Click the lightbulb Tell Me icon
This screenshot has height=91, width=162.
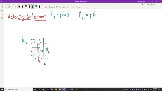tap(145, 4)
